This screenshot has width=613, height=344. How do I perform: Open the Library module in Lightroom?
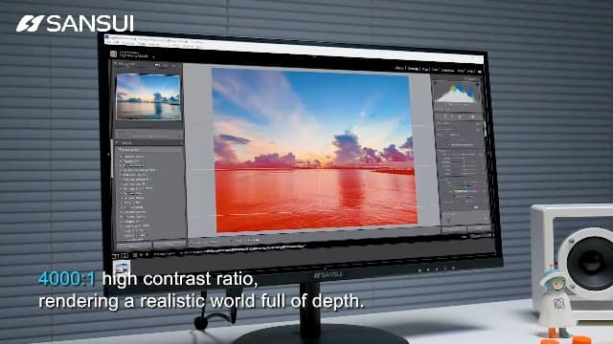(x=399, y=68)
